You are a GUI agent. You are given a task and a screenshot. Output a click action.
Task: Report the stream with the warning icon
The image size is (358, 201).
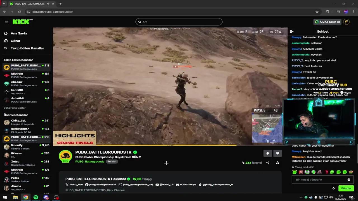pos(277,163)
